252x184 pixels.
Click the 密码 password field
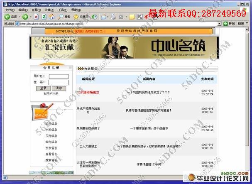59,82
